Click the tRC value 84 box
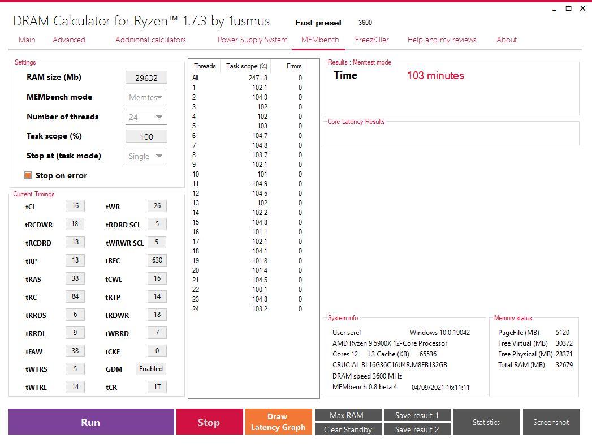Image resolution: width=592 pixels, height=447 pixels. 75,296
